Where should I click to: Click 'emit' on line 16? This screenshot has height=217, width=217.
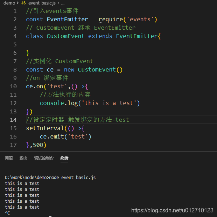click(x=57, y=137)
